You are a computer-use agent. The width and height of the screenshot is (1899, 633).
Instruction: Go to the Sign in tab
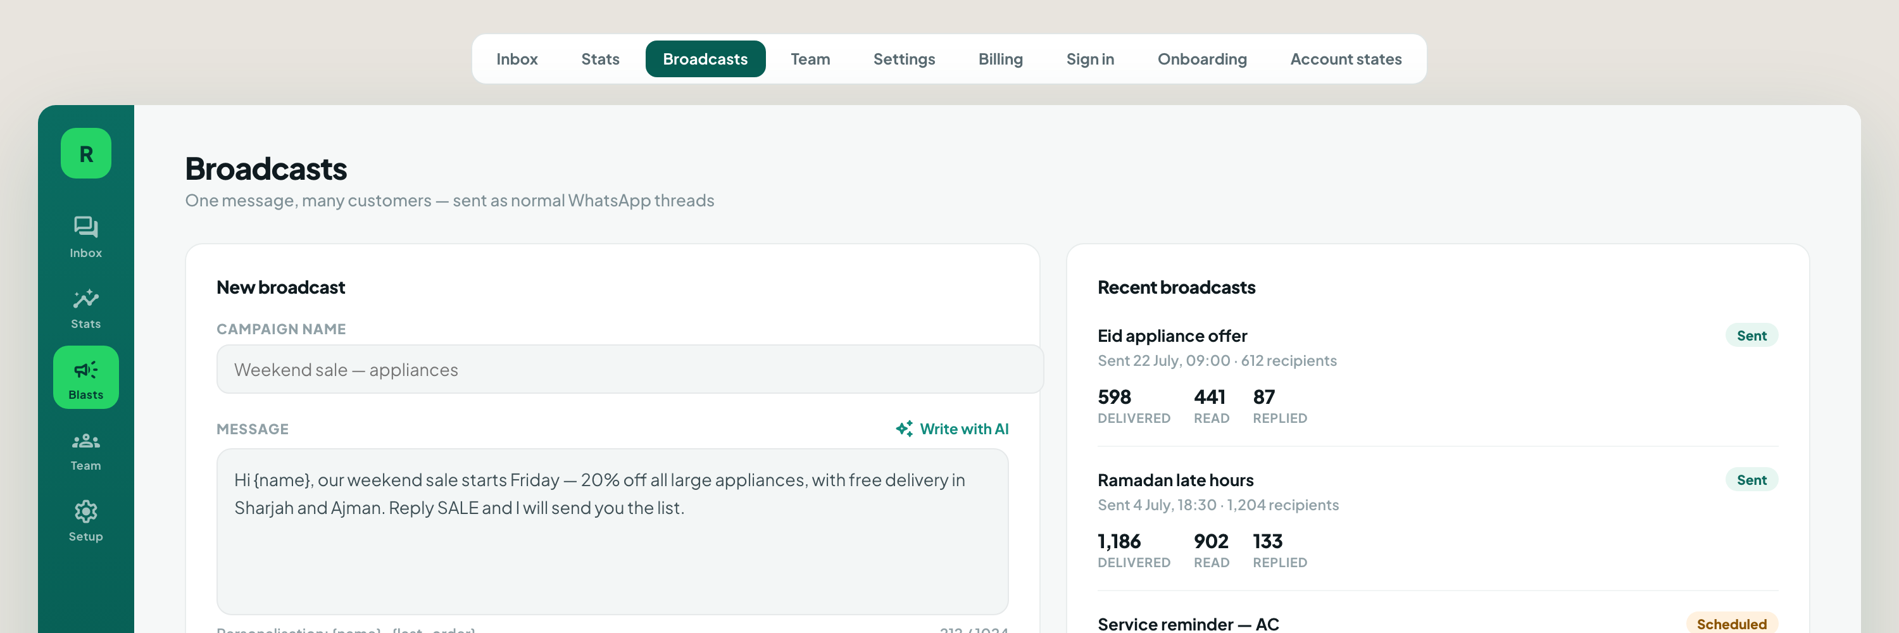[1089, 59]
